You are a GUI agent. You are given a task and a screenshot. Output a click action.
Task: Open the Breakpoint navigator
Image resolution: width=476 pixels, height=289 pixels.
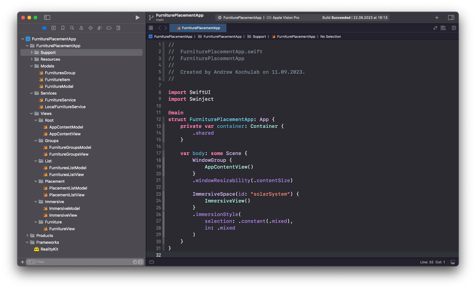tap(109, 28)
